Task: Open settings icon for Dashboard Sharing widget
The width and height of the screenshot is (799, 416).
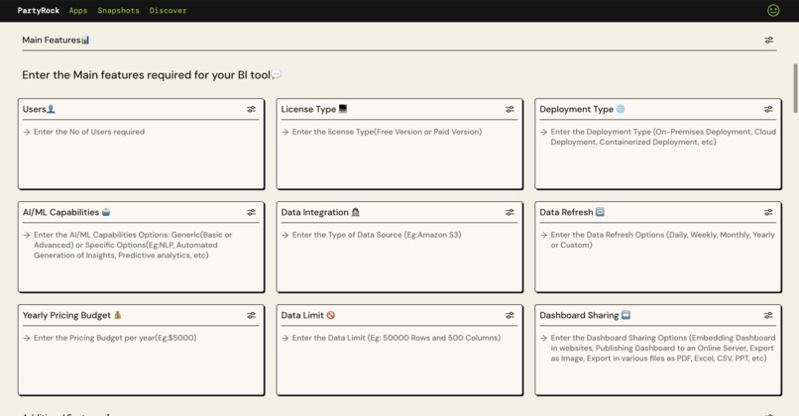Action: (768, 315)
